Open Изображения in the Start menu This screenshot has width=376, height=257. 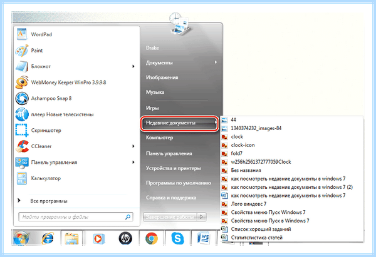point(162,78)
